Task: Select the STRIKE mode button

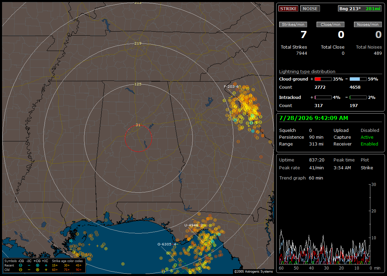Action: pos(288,8)
